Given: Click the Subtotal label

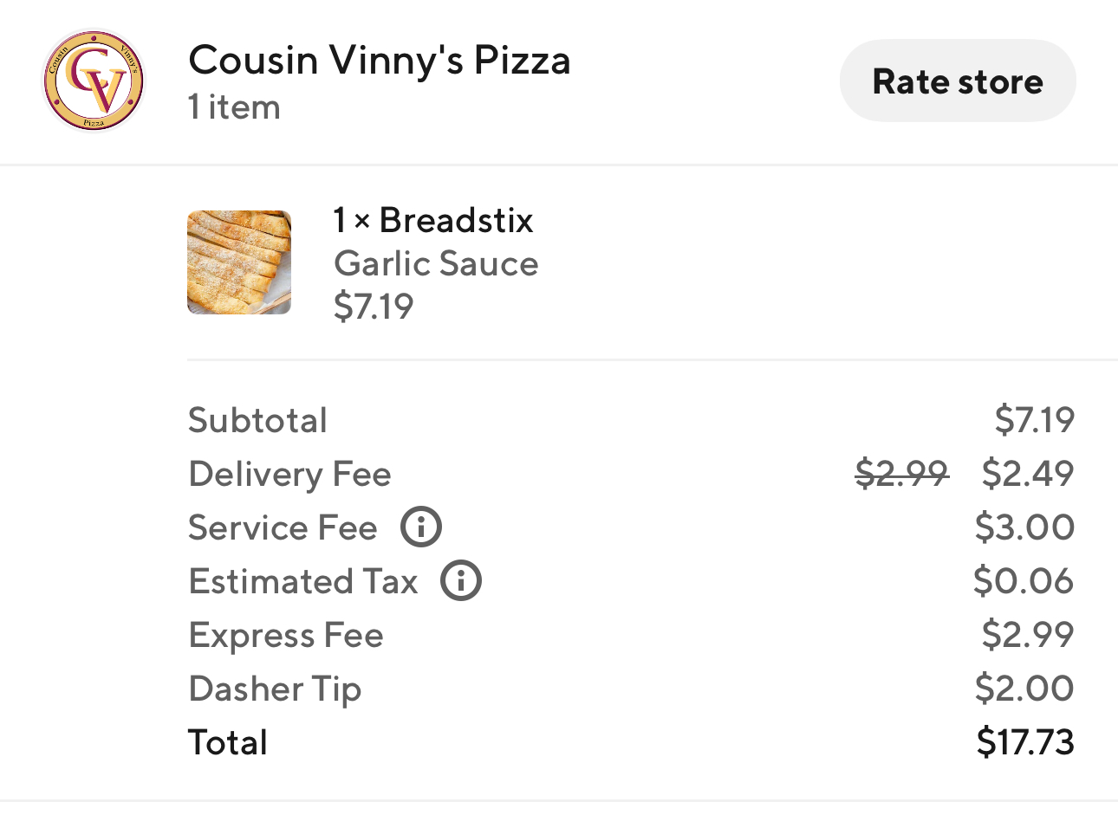Looking at the screenshot, I should 258,420.
